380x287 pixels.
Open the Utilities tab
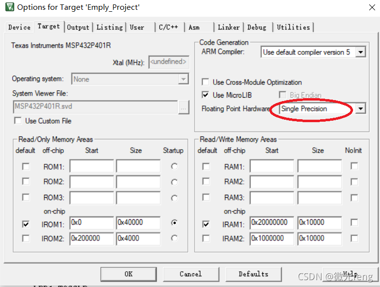coord(293,27)
